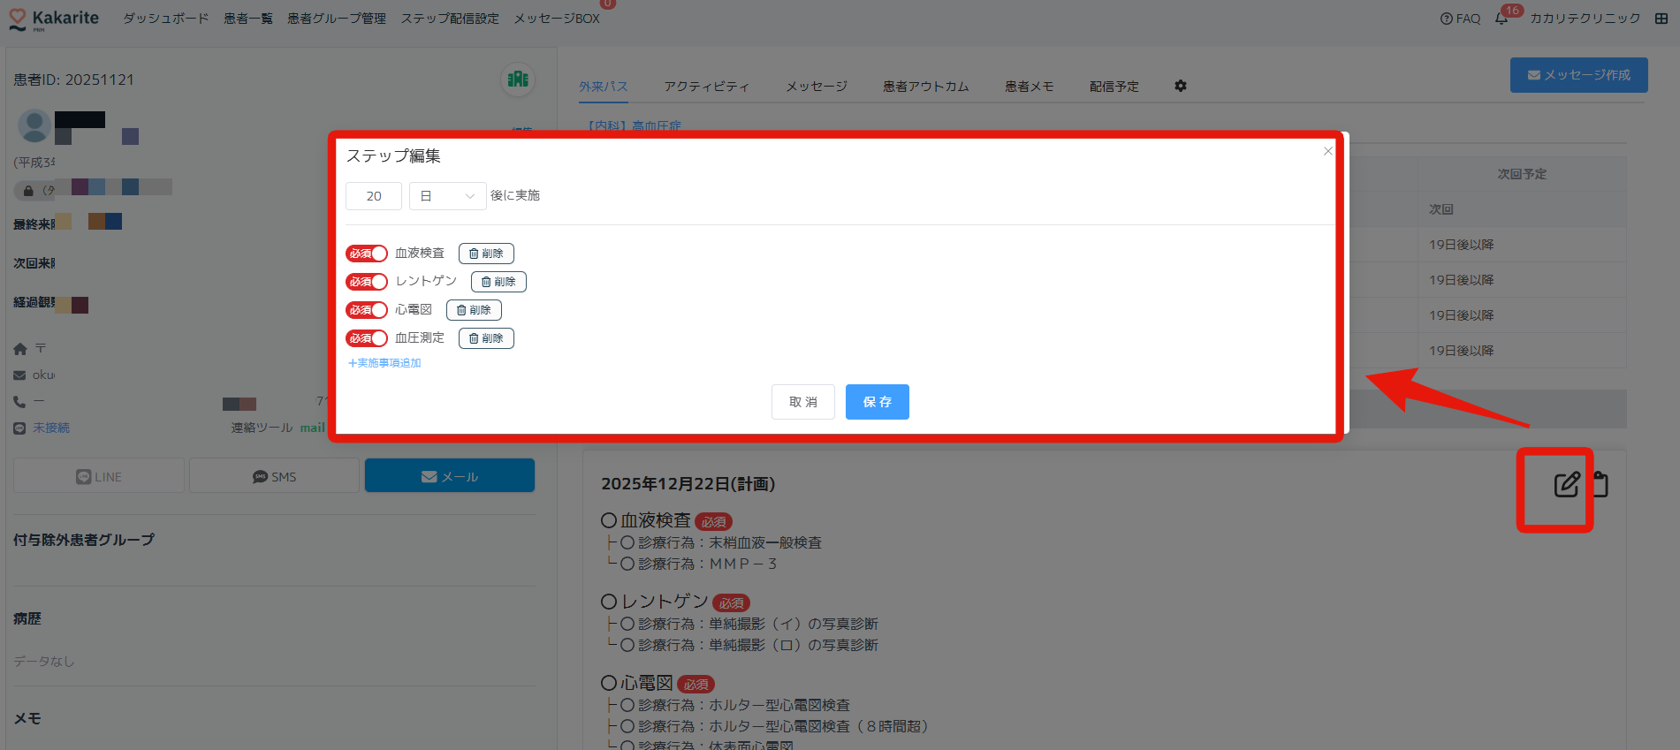Open the 日 unit dropdown

coord(447,196)
